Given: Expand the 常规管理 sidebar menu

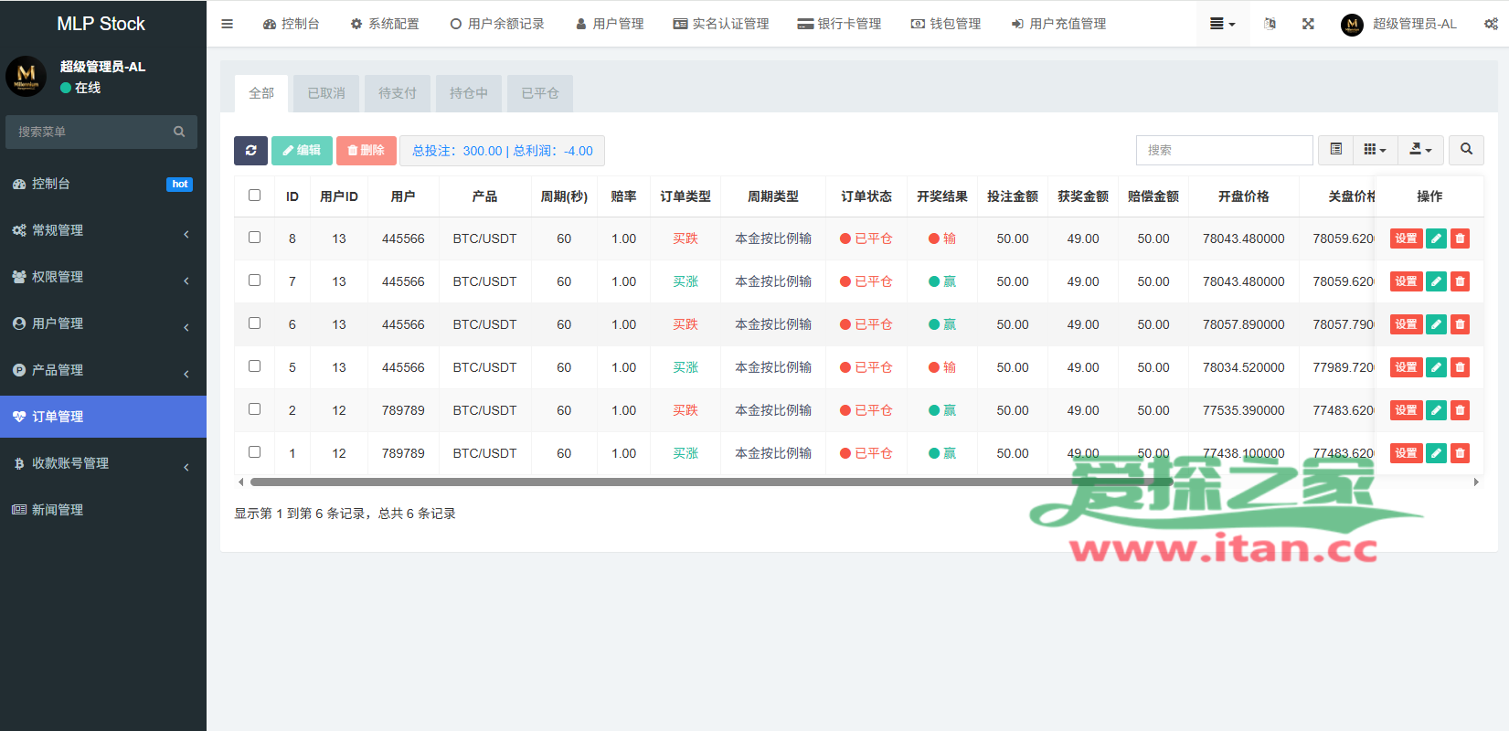Looking at the screenshot, I should (102, 230).
